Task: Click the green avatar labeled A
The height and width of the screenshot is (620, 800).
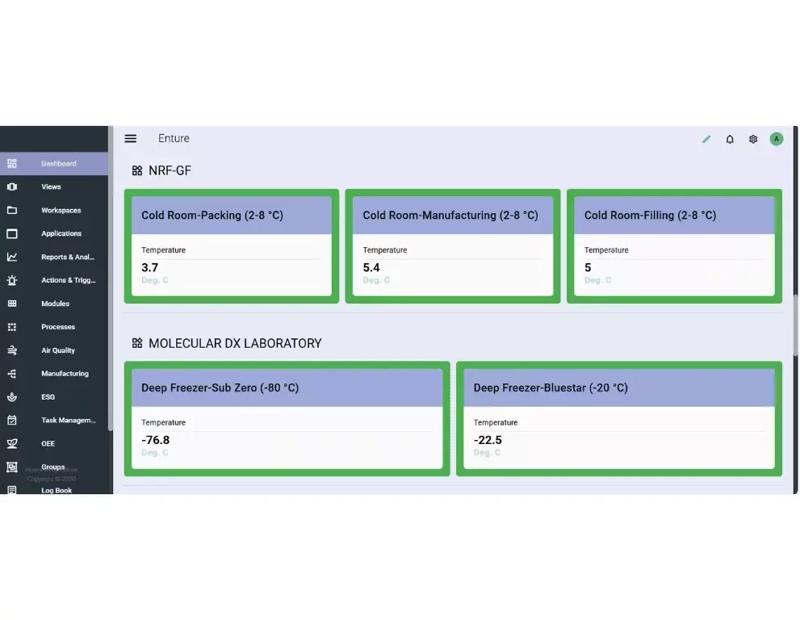Action: 777,139
